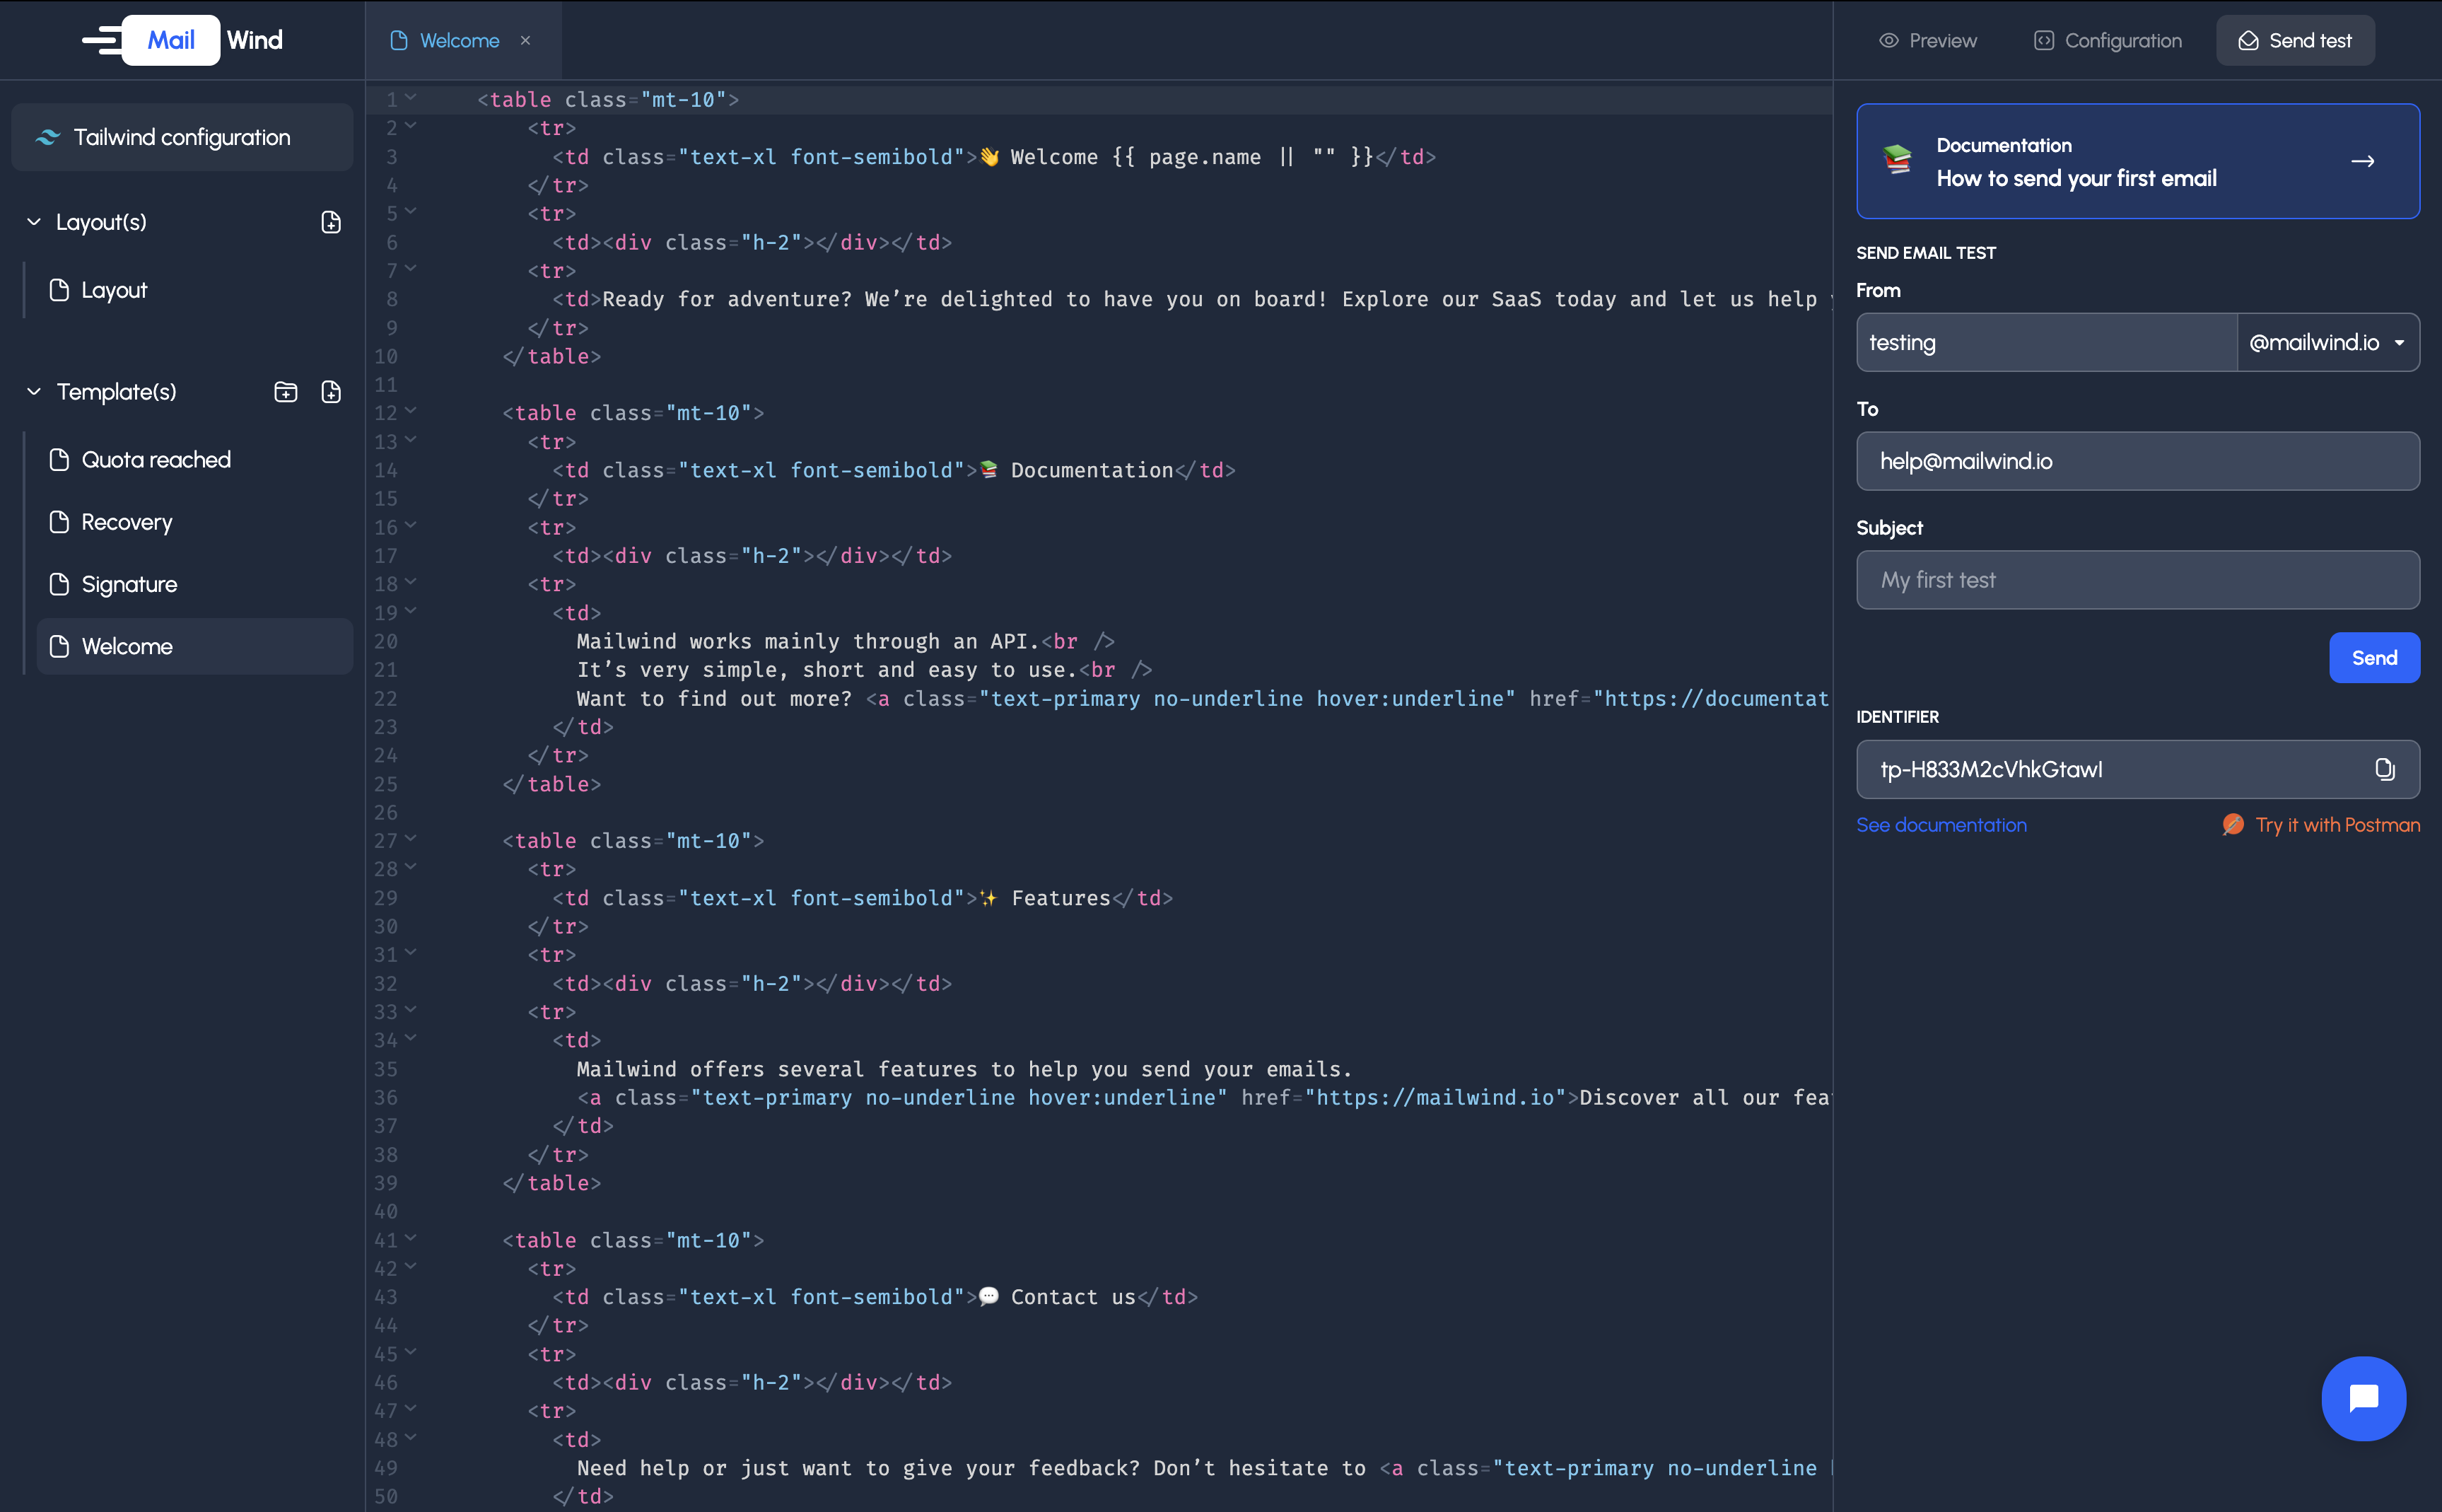Click the Welcome tab file icon
Image resolution: width=2442 pixels, height=1512 pixels.
(x=399, y=40)
